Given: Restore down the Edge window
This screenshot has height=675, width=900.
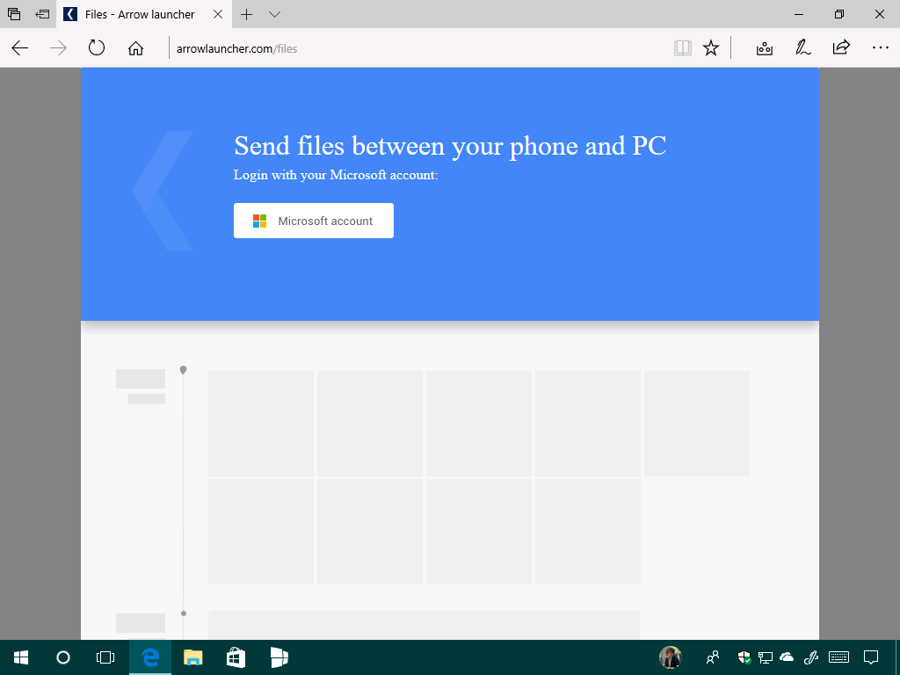Looking at the screenshot, I should tap(839, 14).
